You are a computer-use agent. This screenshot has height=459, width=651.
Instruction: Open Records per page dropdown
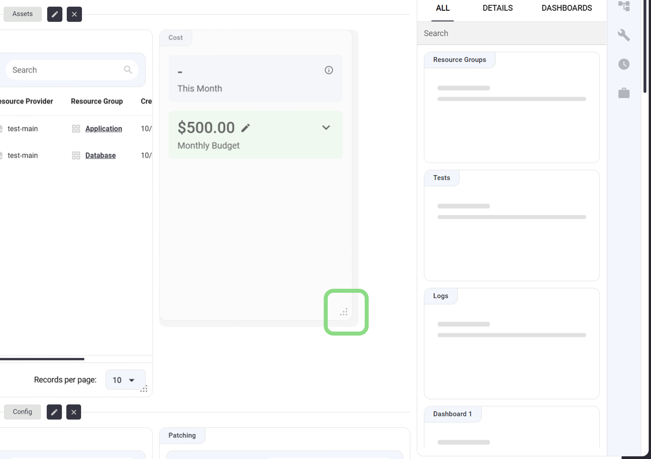[x=125, y=380]
